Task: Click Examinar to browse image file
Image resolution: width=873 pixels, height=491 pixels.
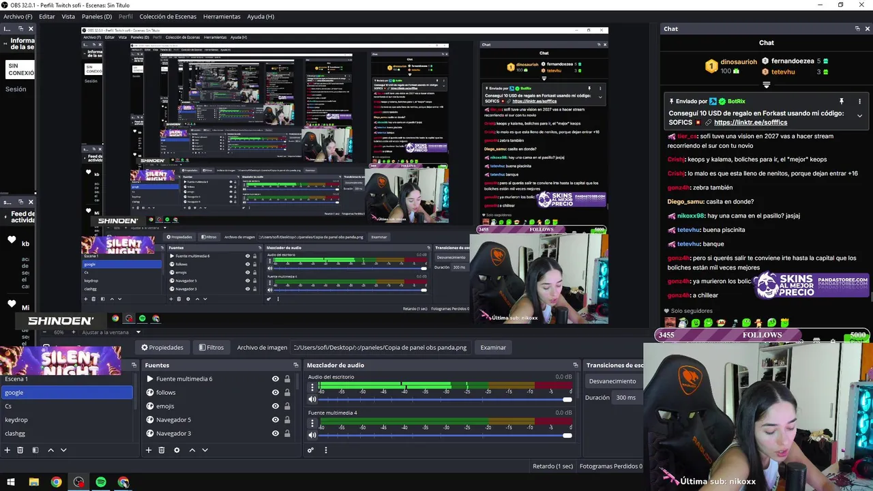Action: pyautogui.click(x=493, y=348)
